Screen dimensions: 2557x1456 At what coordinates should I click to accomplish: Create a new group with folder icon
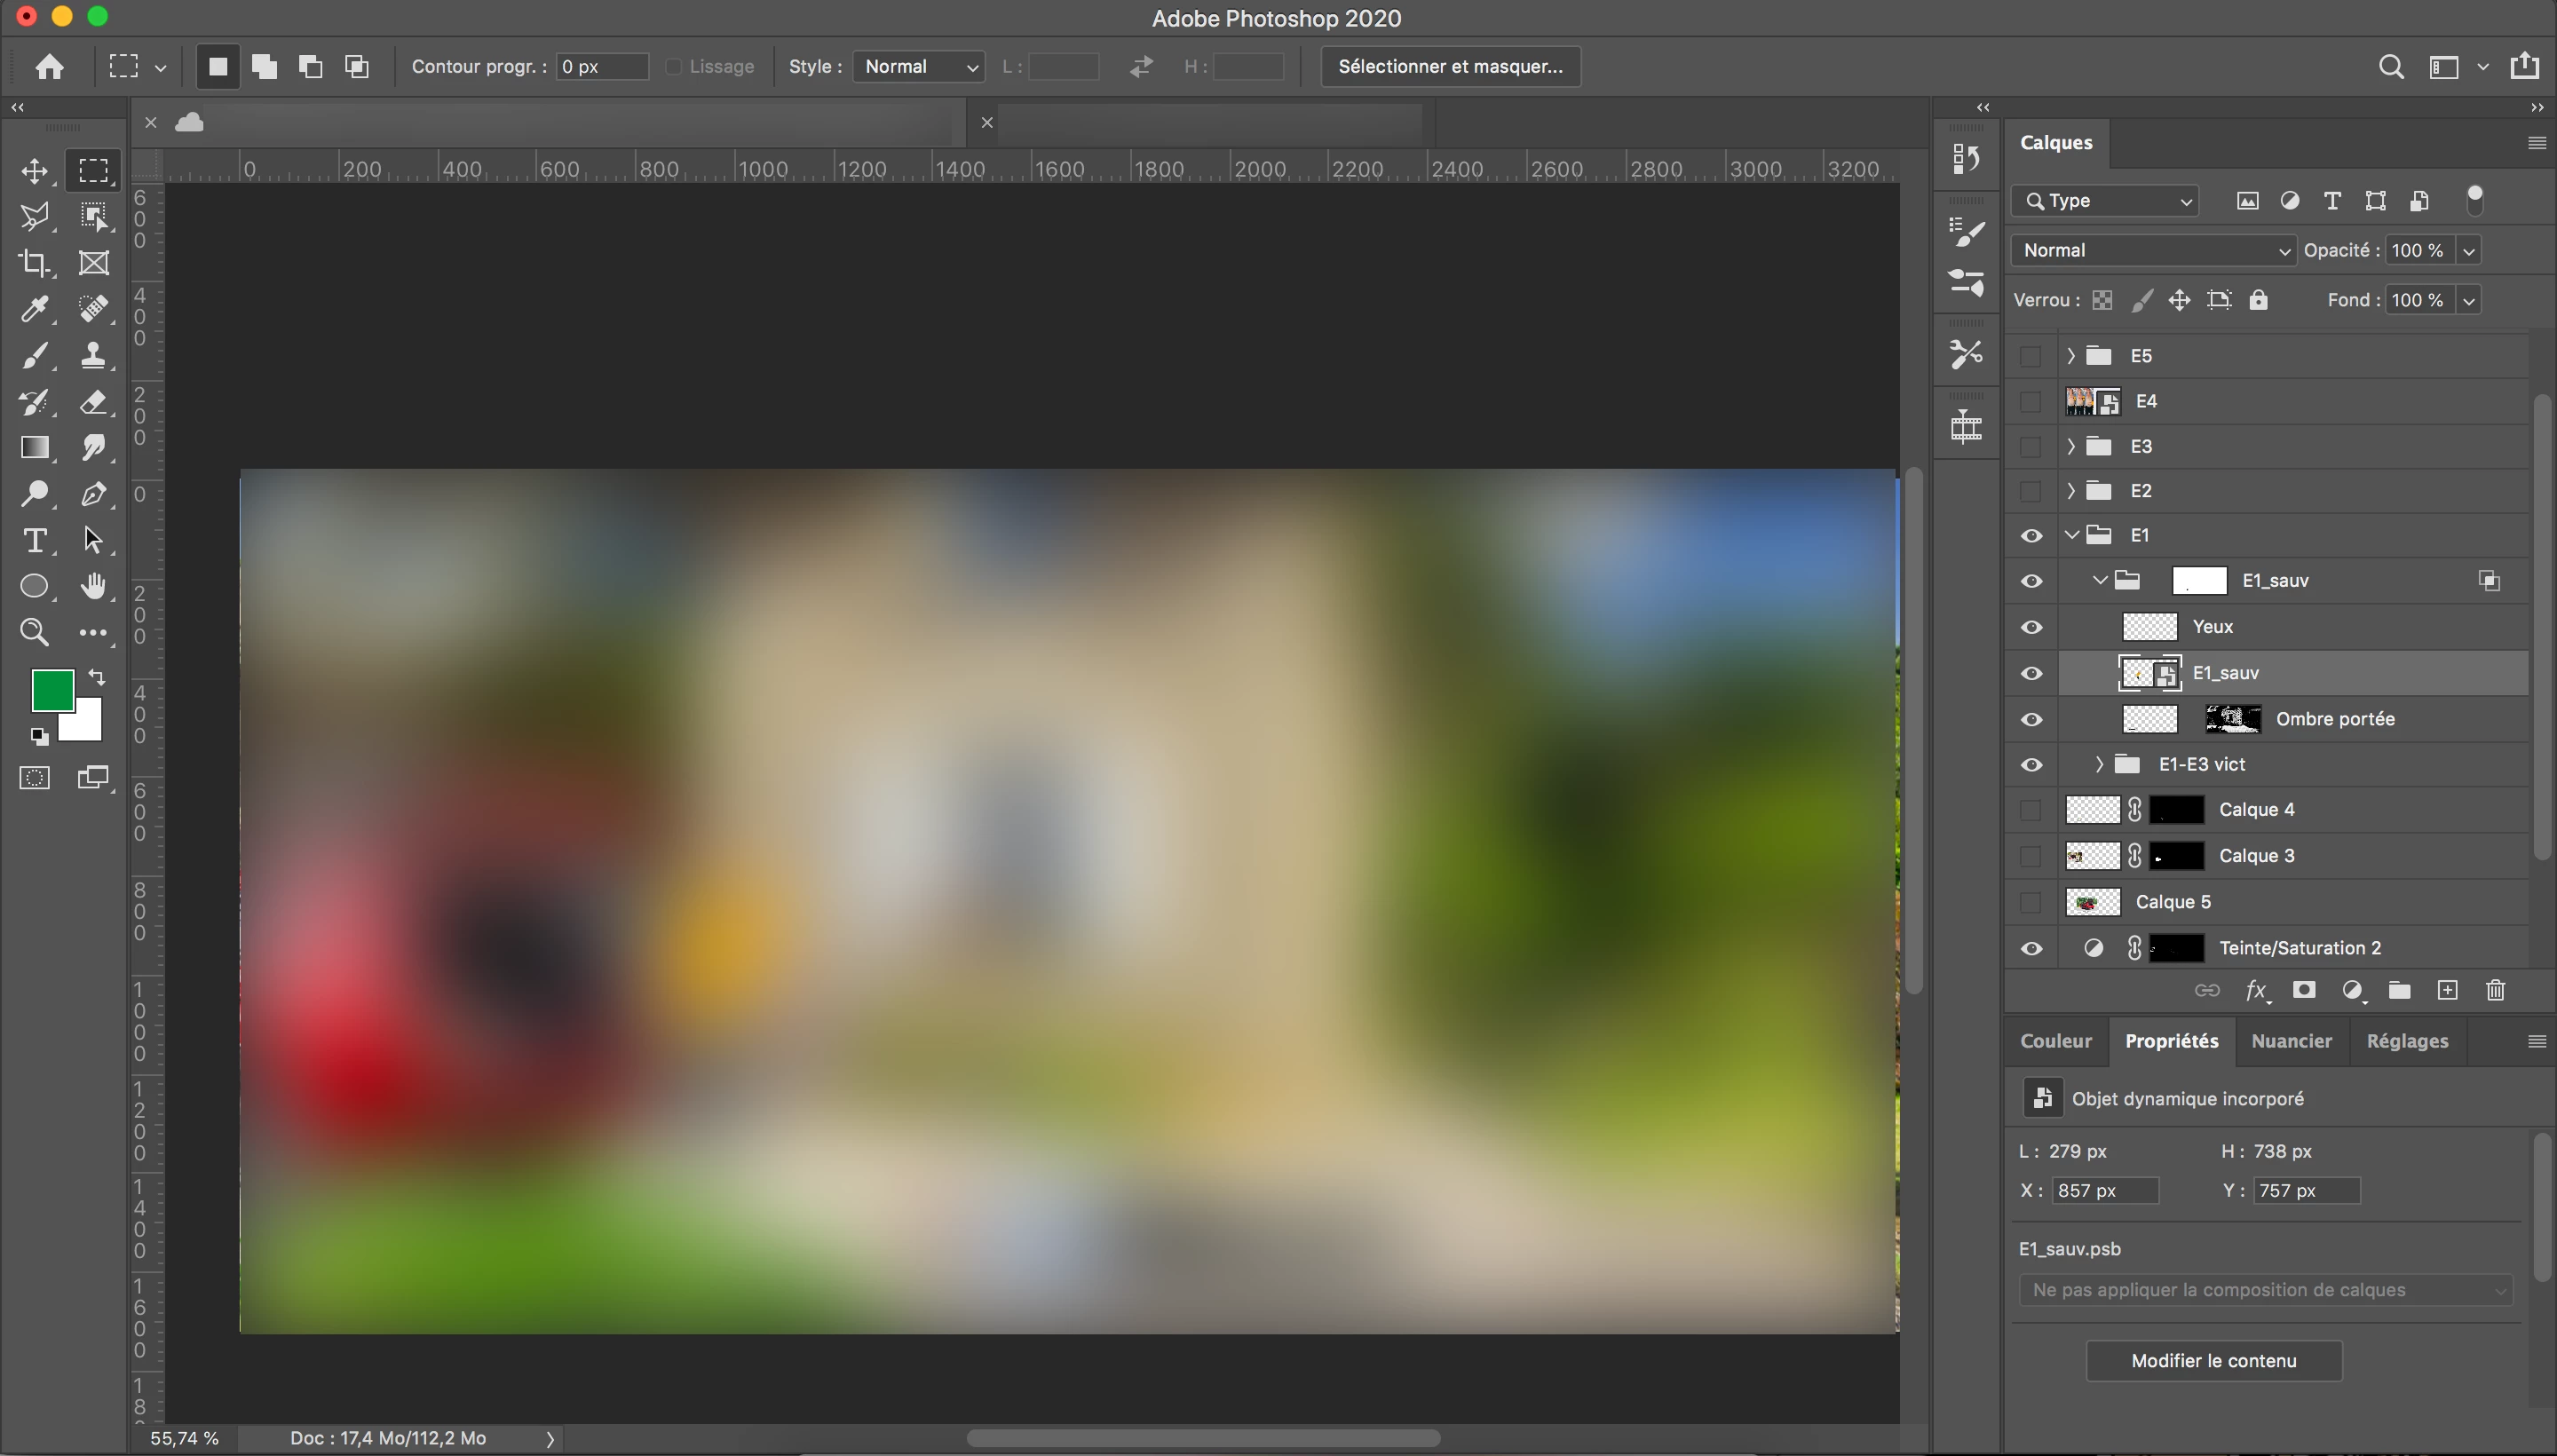pyautogui.click(x=2399, y=990)
